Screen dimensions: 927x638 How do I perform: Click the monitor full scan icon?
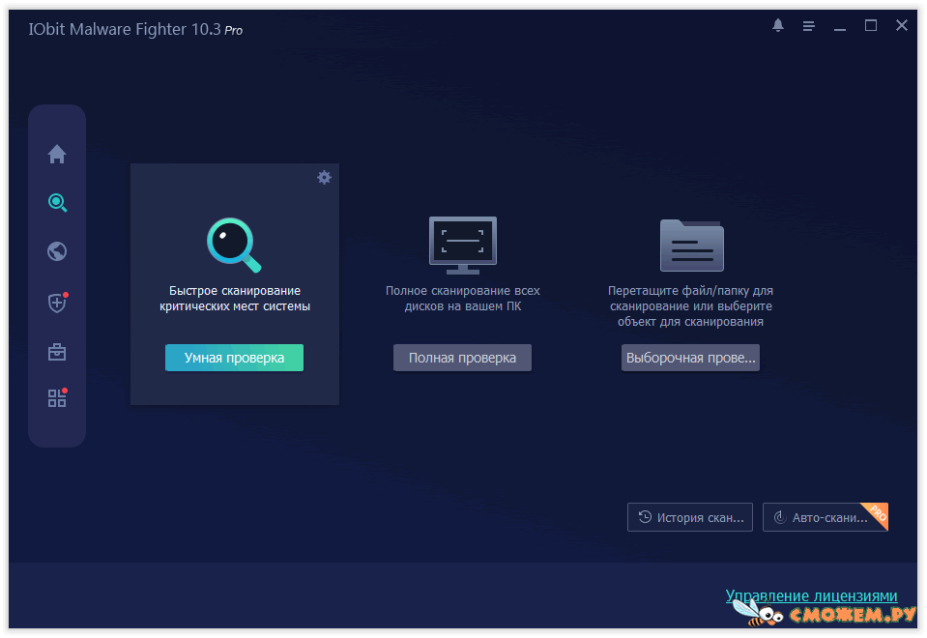(x=463, y=245)
